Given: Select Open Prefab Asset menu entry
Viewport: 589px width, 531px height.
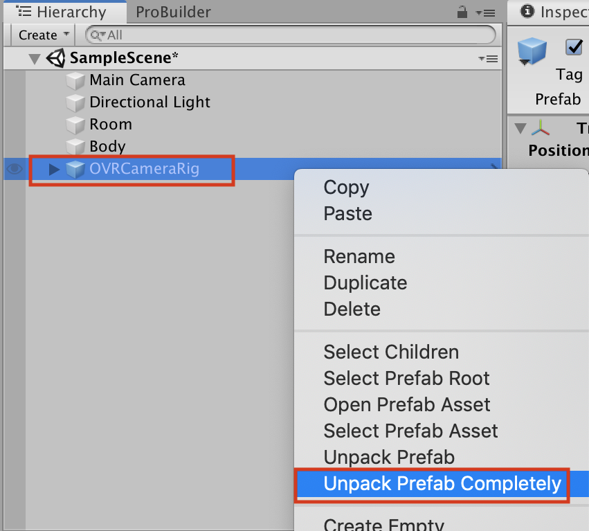Looking at the screenshot, I should pos(407,404).
